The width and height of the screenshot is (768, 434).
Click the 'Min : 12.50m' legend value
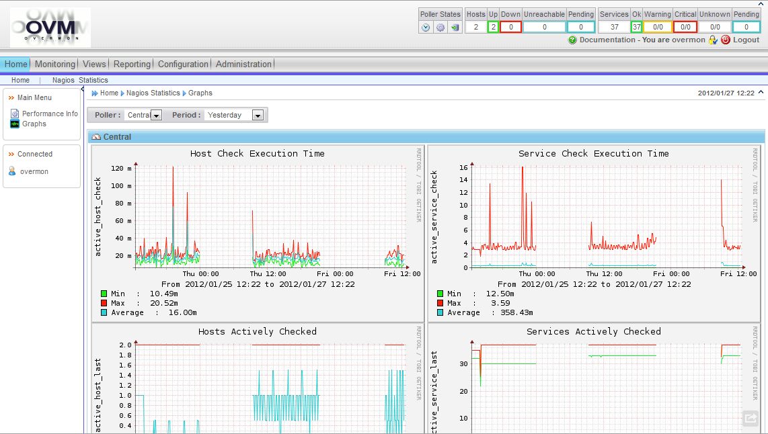pos(480,294)
